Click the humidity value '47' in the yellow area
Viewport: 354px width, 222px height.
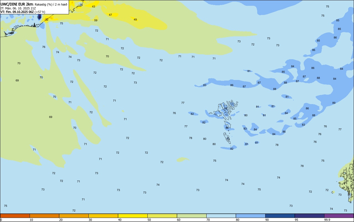(x=110, y=15)
